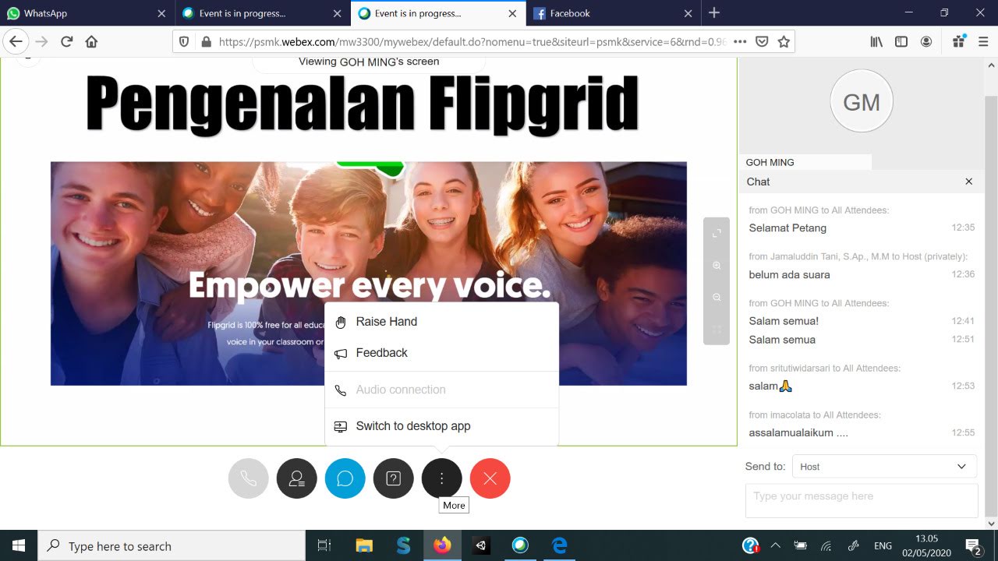
Task: Open the Firefox account icon
Action: [x=926, y=42]
